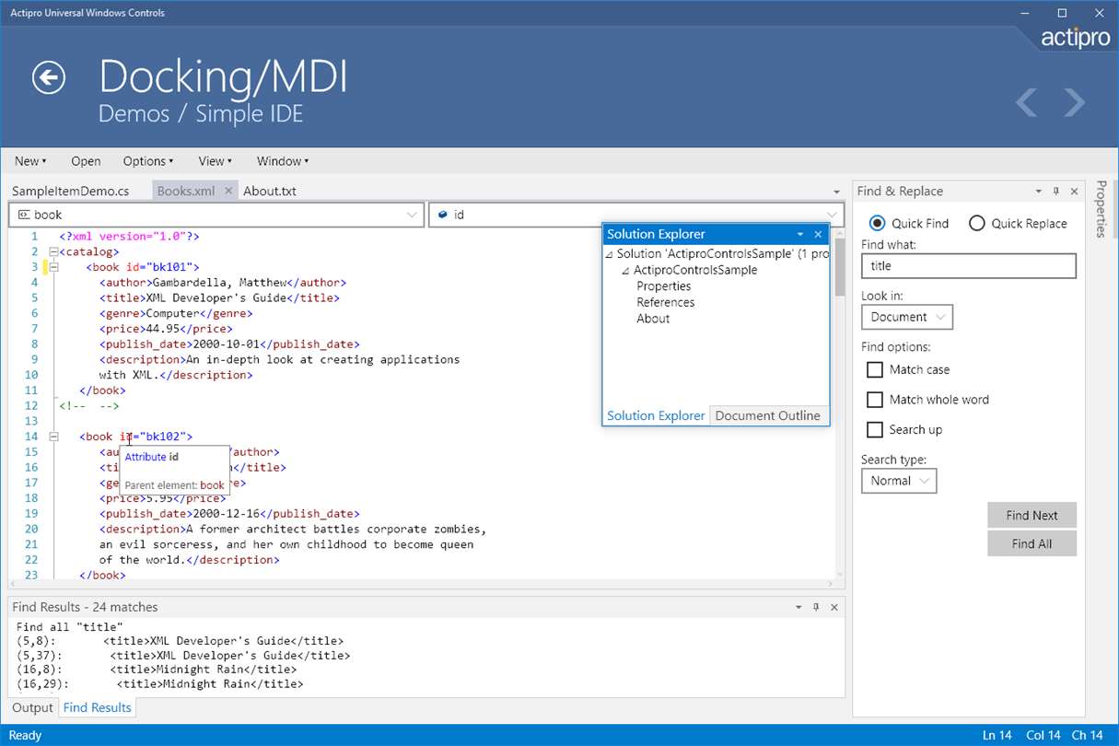1119x746 pixels.
Task: Click the Col 14 status bar entry
Action: point(1043,735)
